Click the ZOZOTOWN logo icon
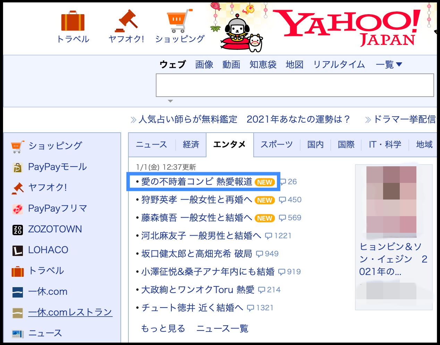 17,230
